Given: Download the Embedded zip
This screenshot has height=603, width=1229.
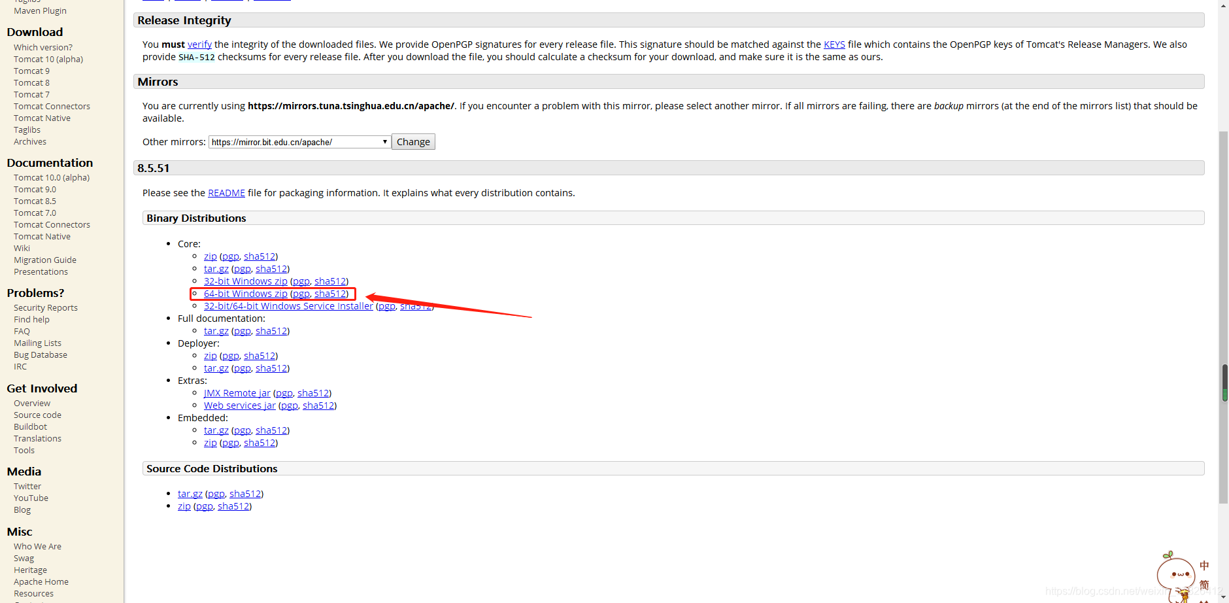Looking at the screenshot, I should pos(210,443).
